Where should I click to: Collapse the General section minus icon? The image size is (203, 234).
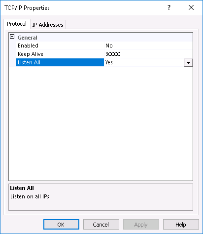pyautogui.click(x=12, y=37)
